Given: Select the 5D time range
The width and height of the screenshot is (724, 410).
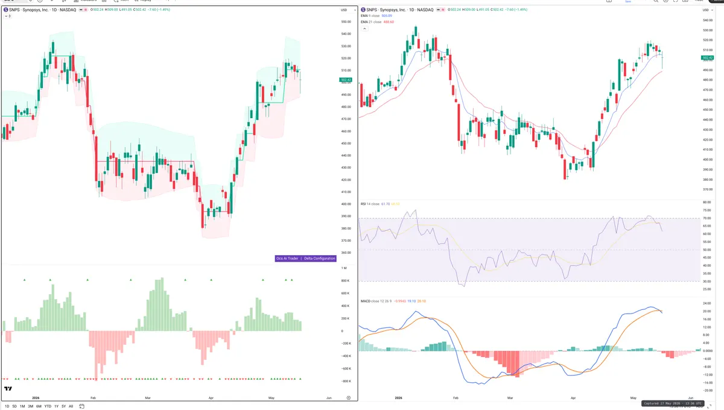Looking at the screenshot, I should 14,406.
